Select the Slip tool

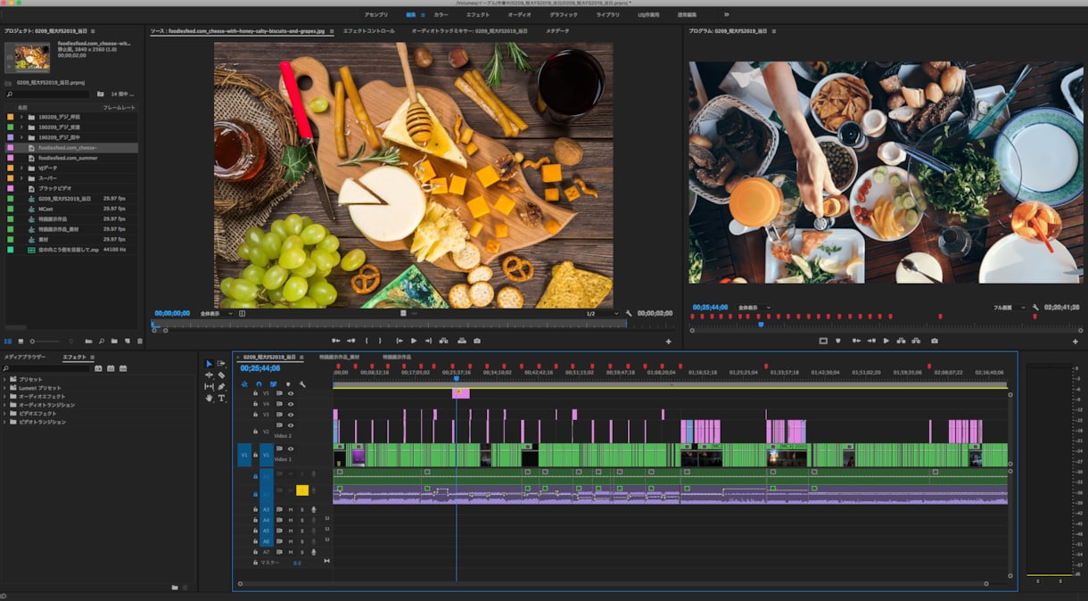[x=209, y=387]
